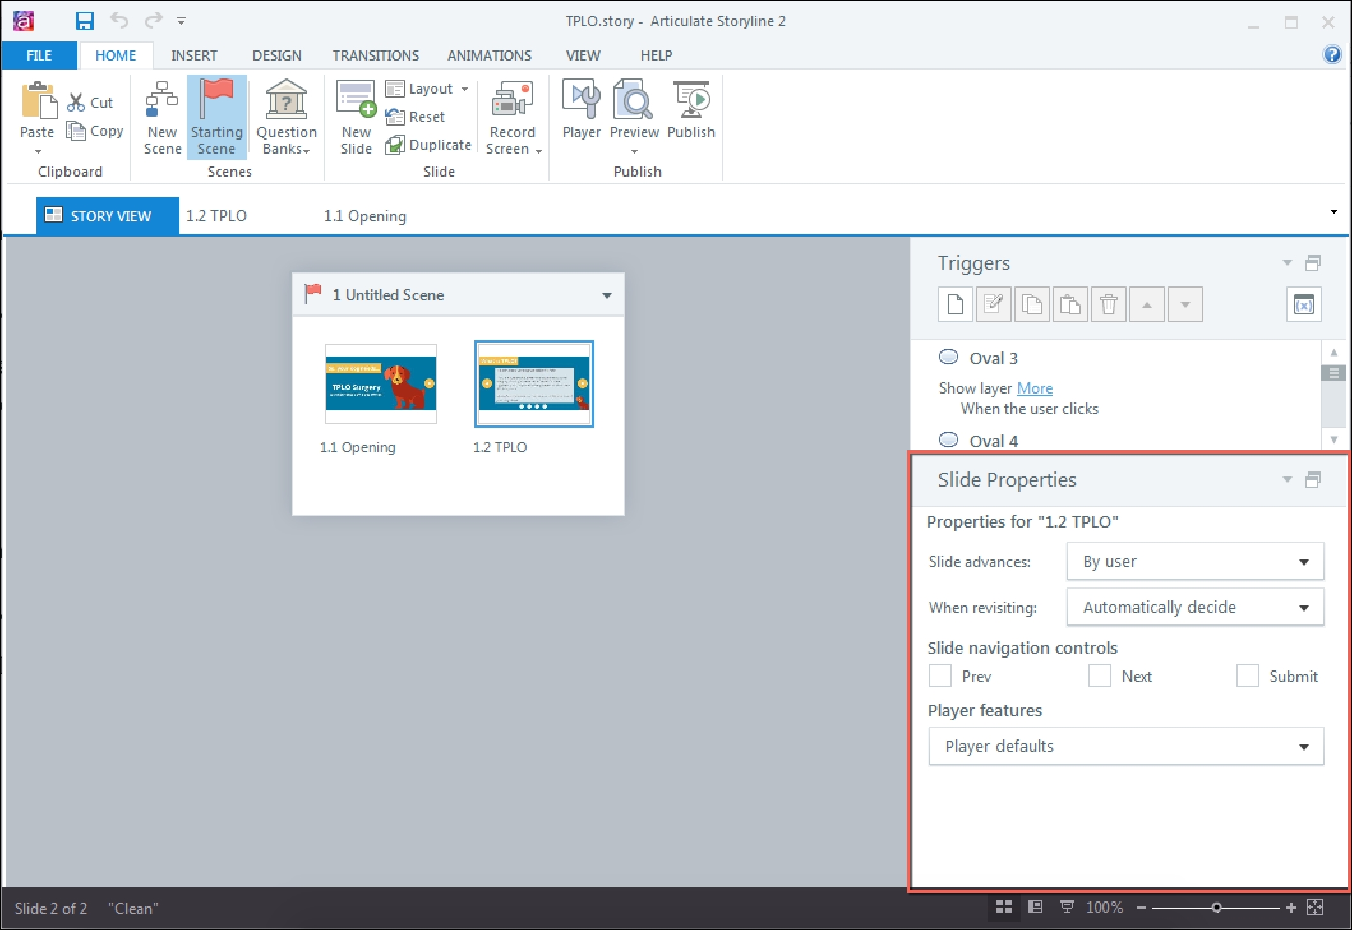Screen dimensions: 1352x930
Task: Enable the Prev navigation checkbox
Action: click(940, 675)
